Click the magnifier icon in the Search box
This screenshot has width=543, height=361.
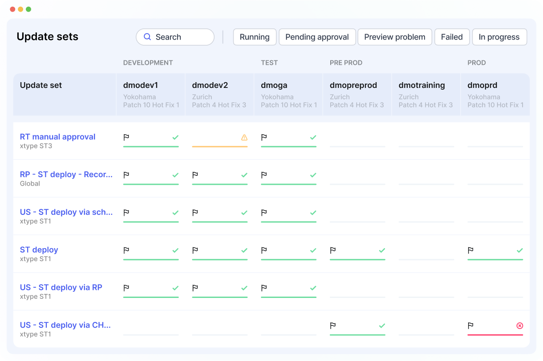147,37
